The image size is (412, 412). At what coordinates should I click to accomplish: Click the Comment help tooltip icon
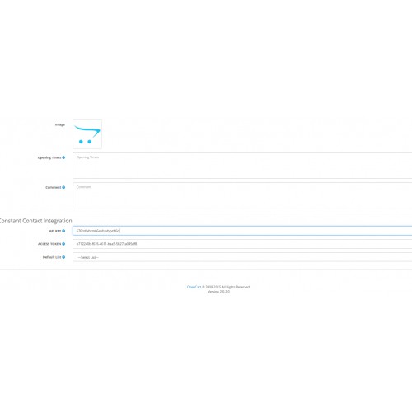63,187
